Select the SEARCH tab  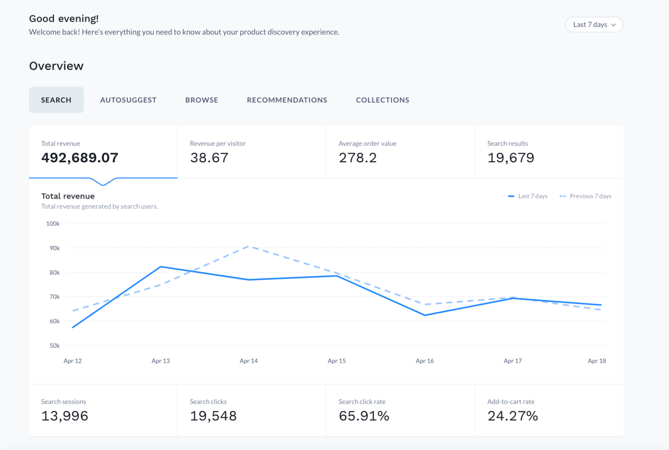tap(56, 100)
